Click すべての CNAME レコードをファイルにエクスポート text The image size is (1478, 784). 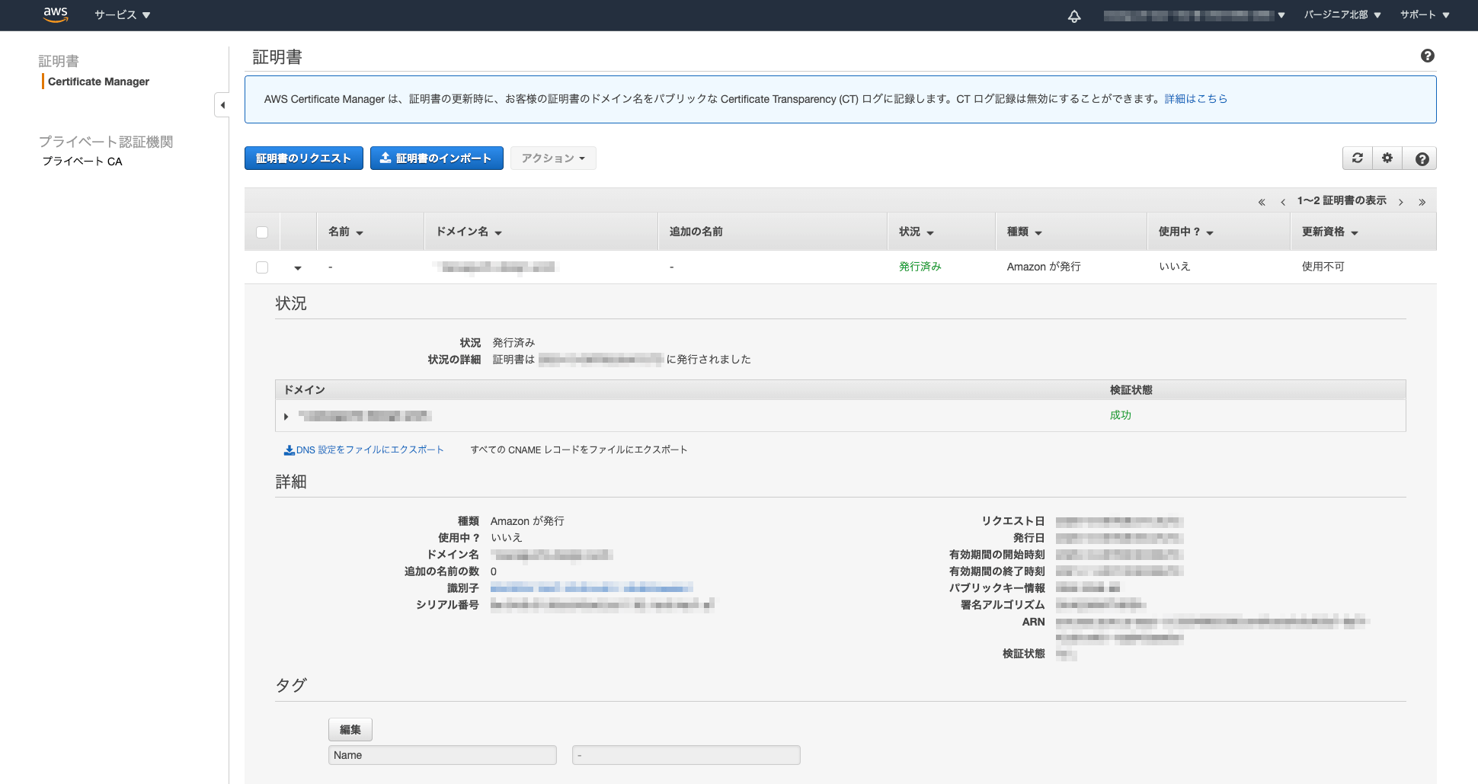(579, 450)
